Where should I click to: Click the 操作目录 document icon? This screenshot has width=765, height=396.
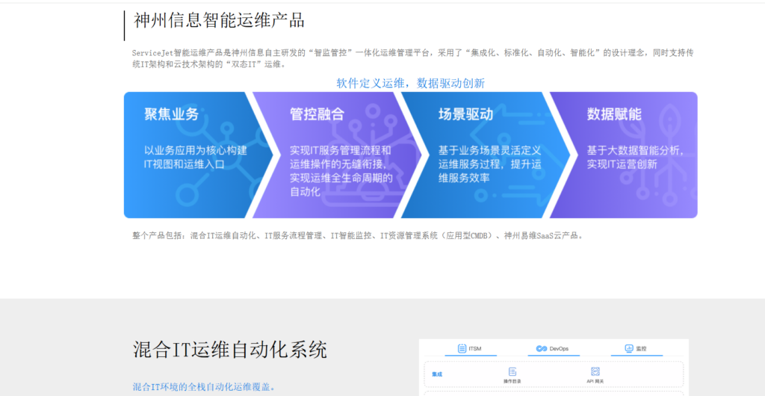point(512,371)
